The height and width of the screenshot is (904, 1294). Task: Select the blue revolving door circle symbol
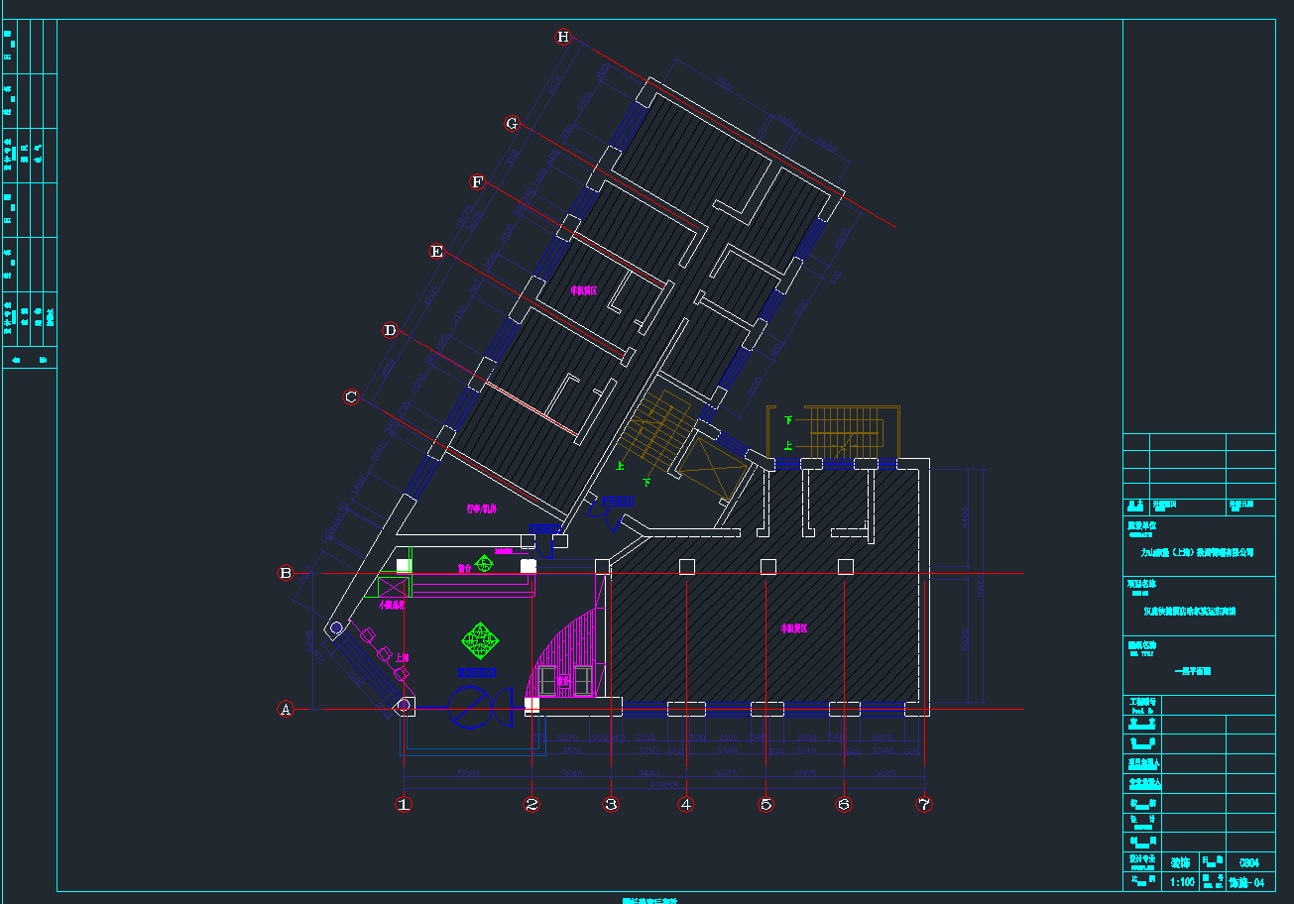coord(468,707)
